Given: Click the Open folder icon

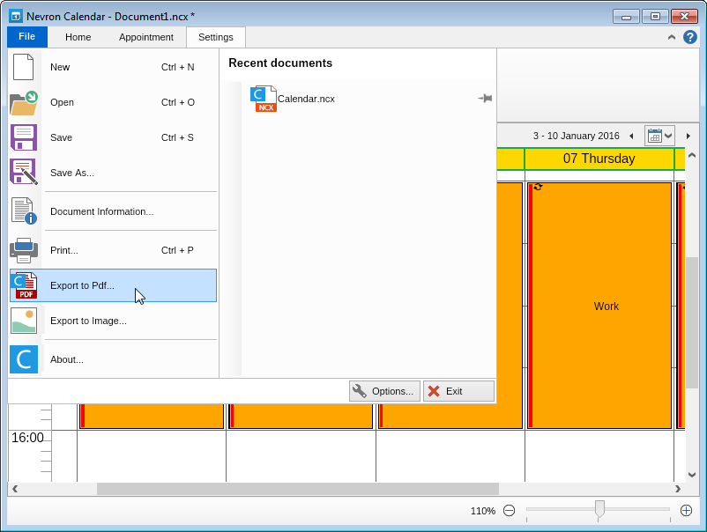Looking at the screenshot, I should point(24,103).
